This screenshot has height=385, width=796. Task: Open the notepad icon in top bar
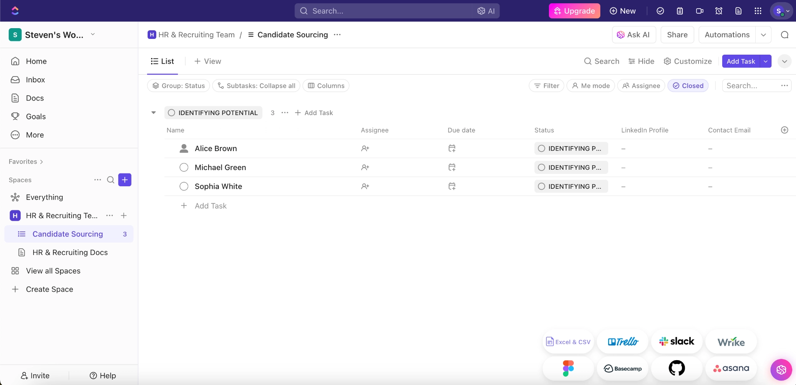680,11
